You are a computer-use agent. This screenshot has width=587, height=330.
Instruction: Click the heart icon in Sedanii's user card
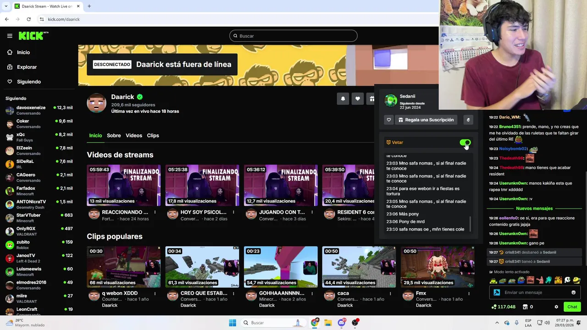tap(389, 120)
